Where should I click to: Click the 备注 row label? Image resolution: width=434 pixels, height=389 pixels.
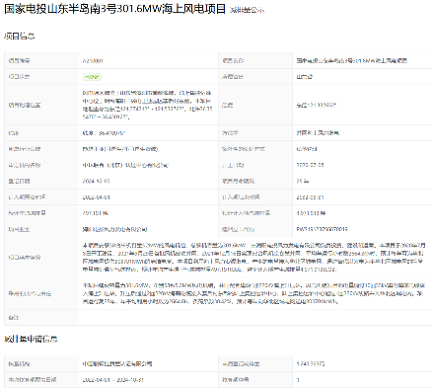14,318
